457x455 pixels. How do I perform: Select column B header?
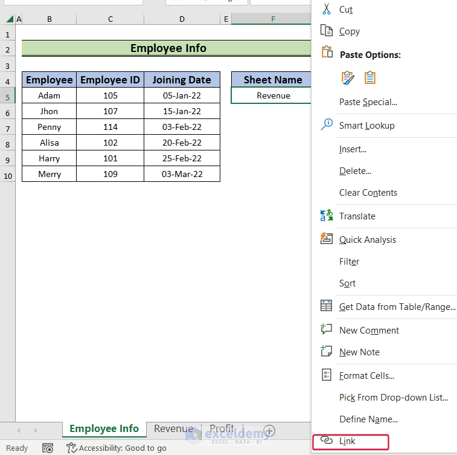[50, 19]
